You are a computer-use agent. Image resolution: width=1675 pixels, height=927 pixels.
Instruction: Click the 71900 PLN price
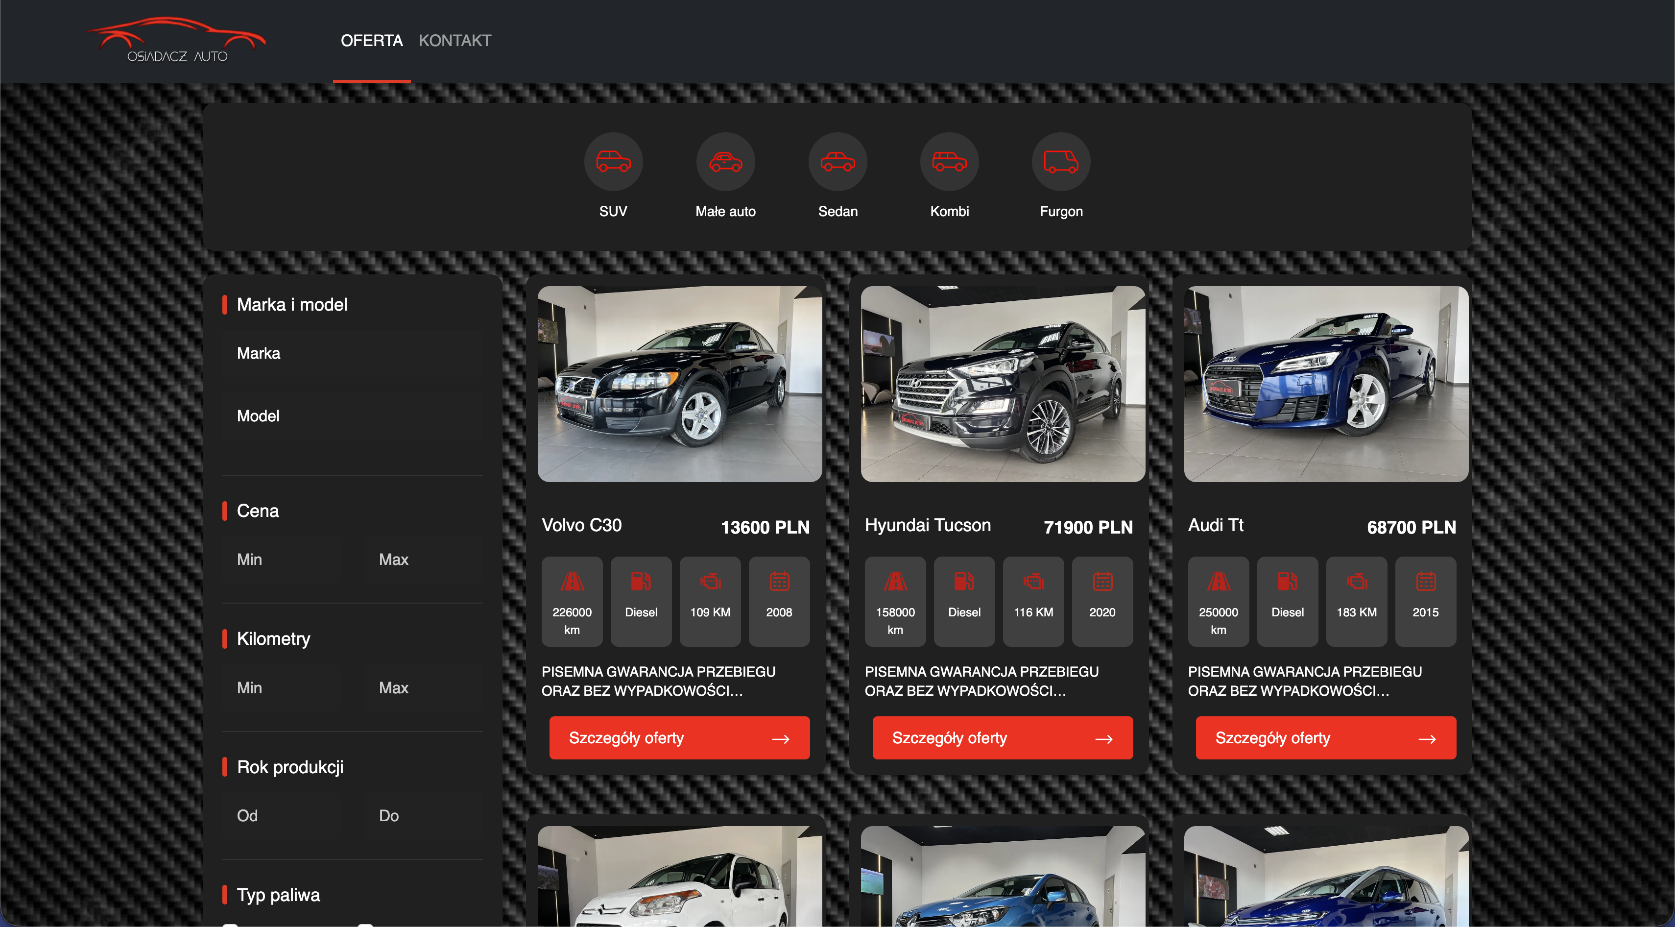1088,527
